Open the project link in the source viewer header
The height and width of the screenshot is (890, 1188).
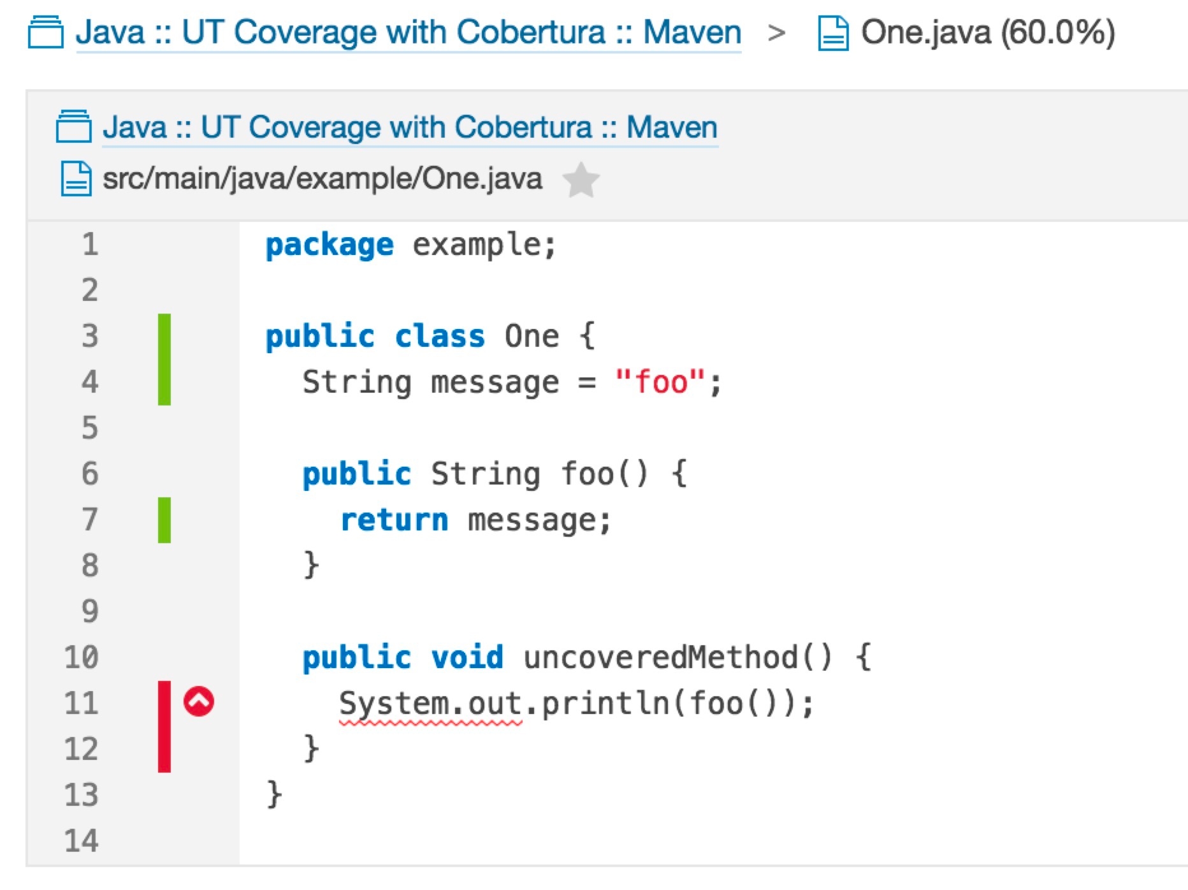tap(410, 127)
